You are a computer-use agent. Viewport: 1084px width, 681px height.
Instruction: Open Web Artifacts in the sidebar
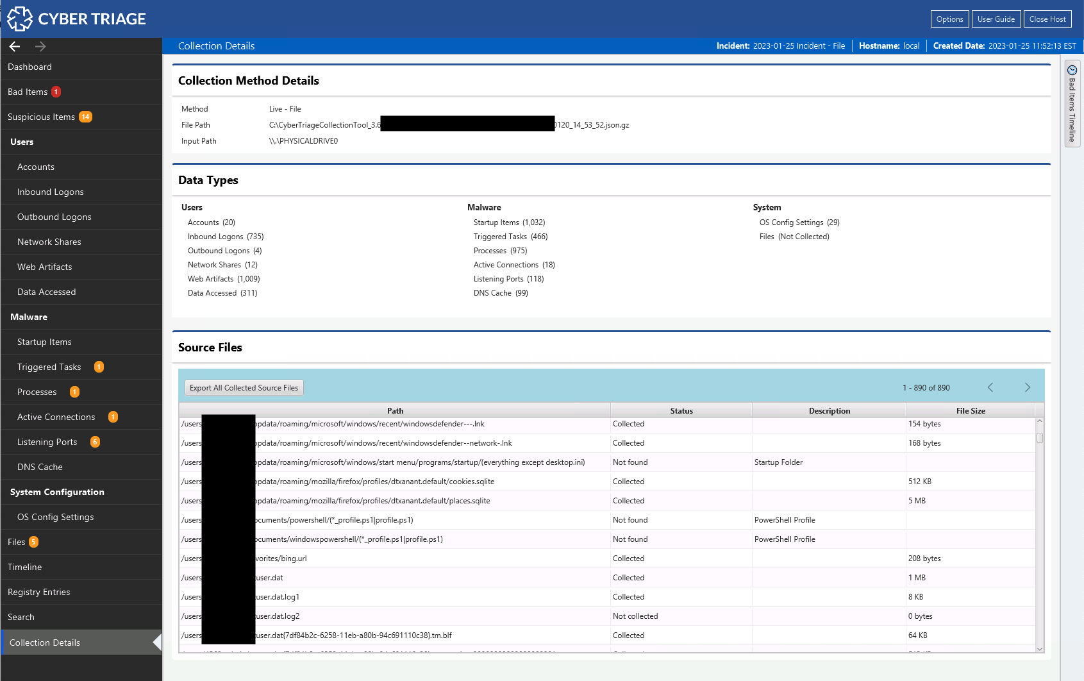click(x=81, y=267)
